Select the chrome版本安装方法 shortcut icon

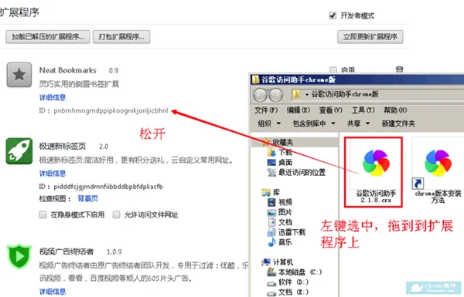tap(438, 163)
